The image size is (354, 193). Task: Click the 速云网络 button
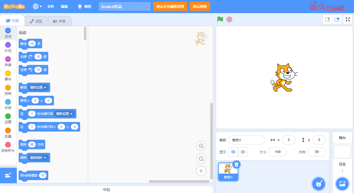(200, 6)
